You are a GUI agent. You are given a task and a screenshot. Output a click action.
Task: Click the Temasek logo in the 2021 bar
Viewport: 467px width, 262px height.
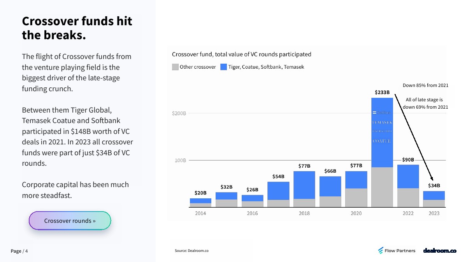pos(382,122)
